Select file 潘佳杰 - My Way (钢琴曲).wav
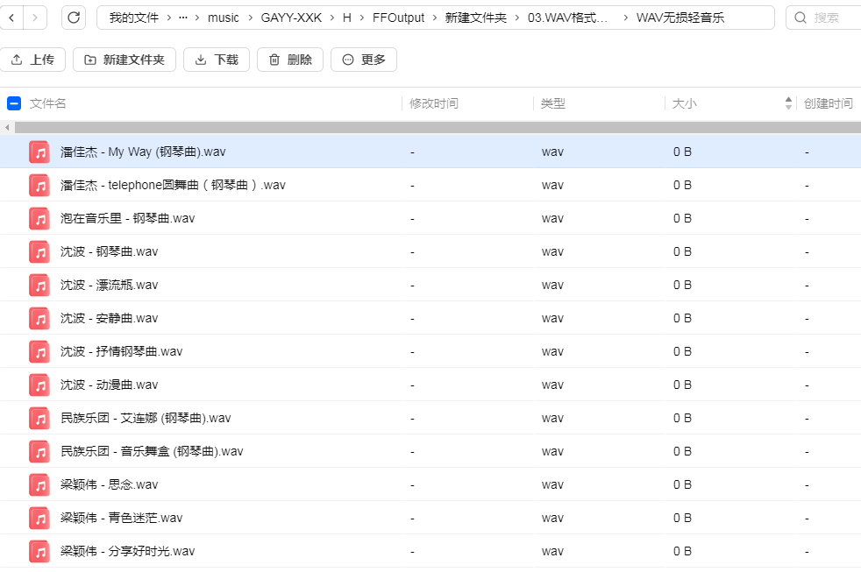Image resolution: width=861 pixels, height=572 pixels. 430,152
